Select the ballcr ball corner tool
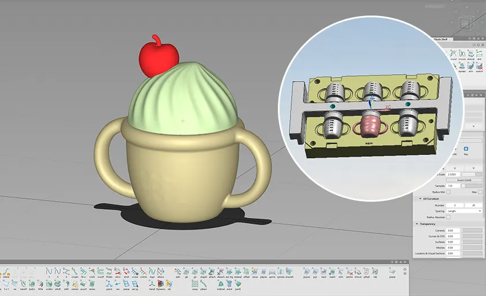This screenshot has width=486, height=296. 32,286
